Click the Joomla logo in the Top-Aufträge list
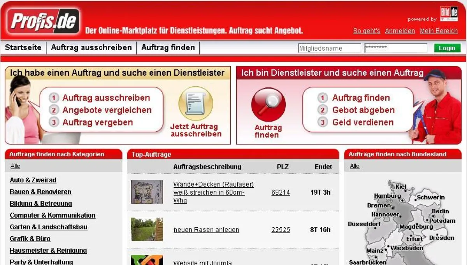Viewport: 467px width, 265px height. click(x=147, y=260)
